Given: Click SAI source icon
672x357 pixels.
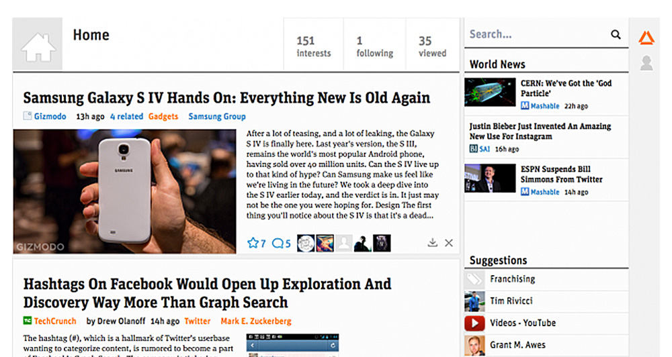Looking at the screenshot, I should click(473, 148).
